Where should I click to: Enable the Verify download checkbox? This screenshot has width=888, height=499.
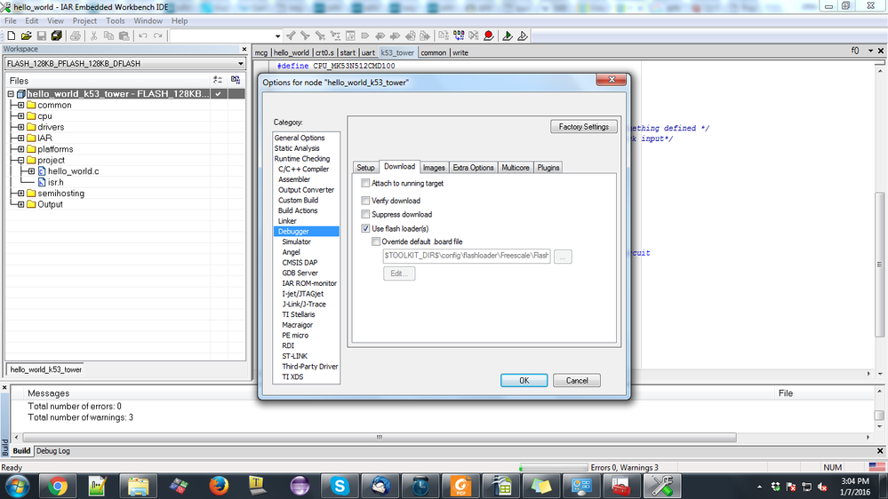[365, 201]
